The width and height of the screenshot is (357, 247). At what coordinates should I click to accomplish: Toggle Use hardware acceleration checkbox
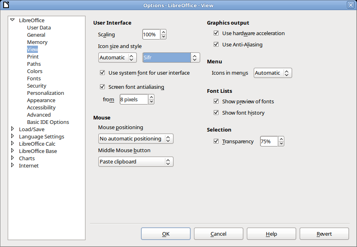216,33
